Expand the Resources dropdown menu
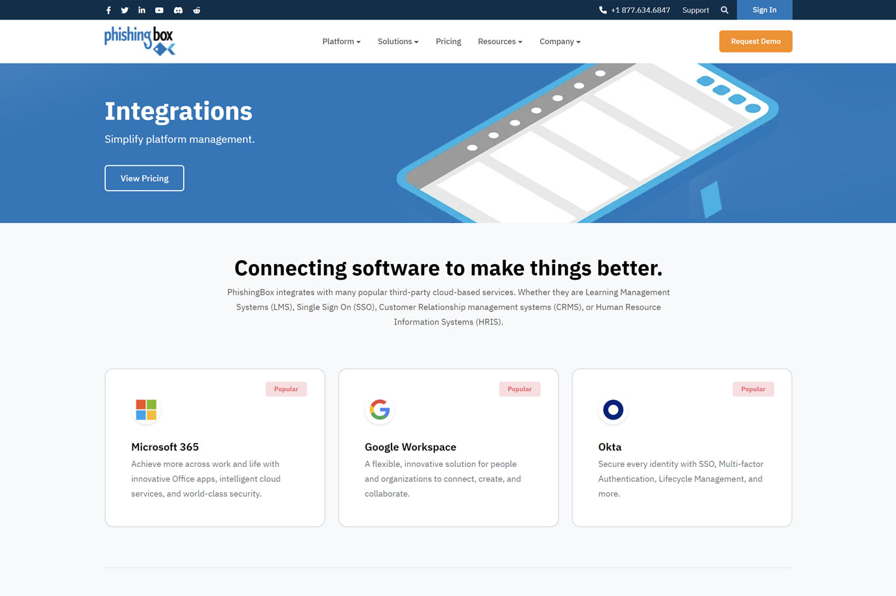Screen dimensions: 896x596 [x=500, y=42]
